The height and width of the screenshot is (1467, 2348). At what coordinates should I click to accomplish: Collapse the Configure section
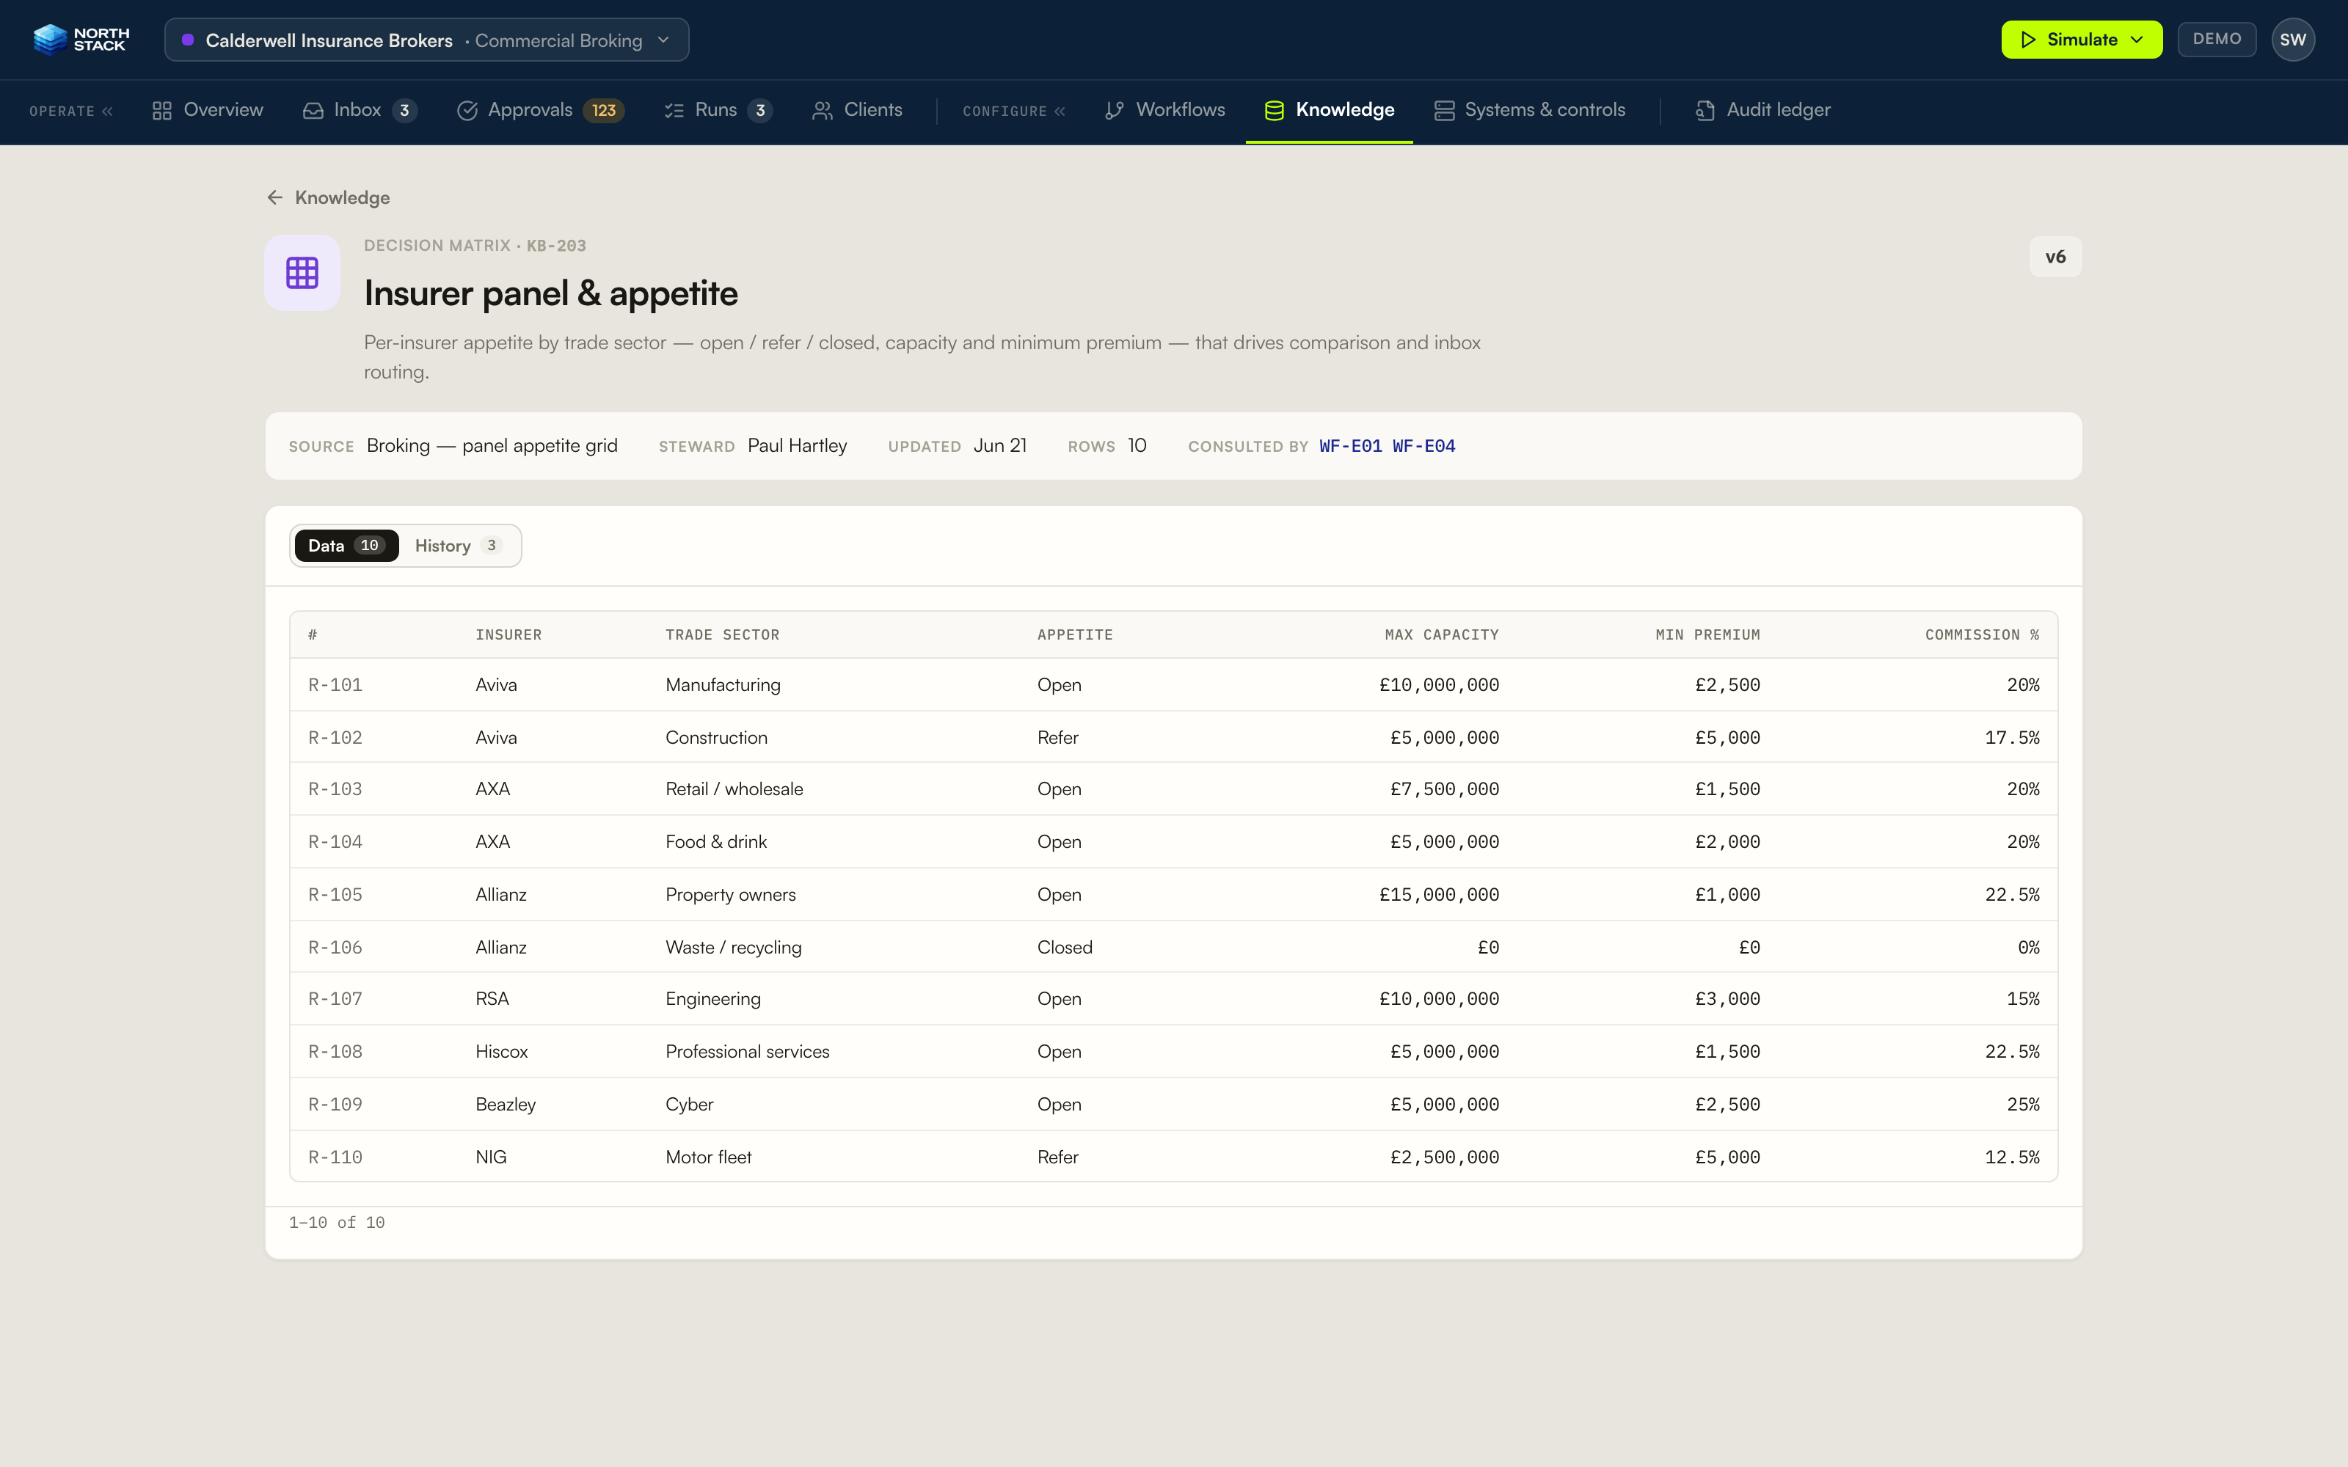pyautogui.click(x=1014, y=111)
